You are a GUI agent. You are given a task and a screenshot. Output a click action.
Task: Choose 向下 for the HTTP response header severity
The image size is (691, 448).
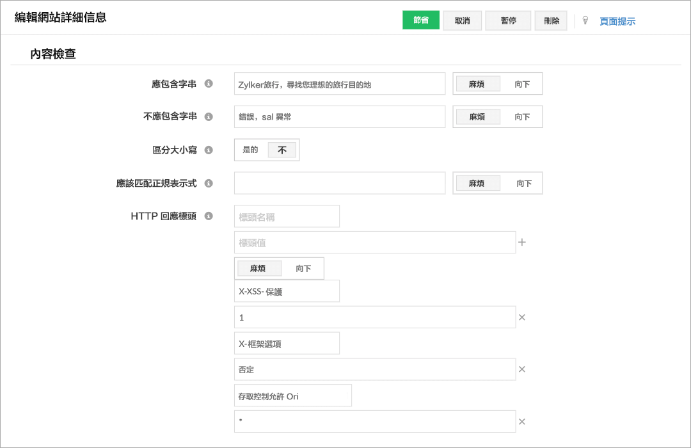303,268
